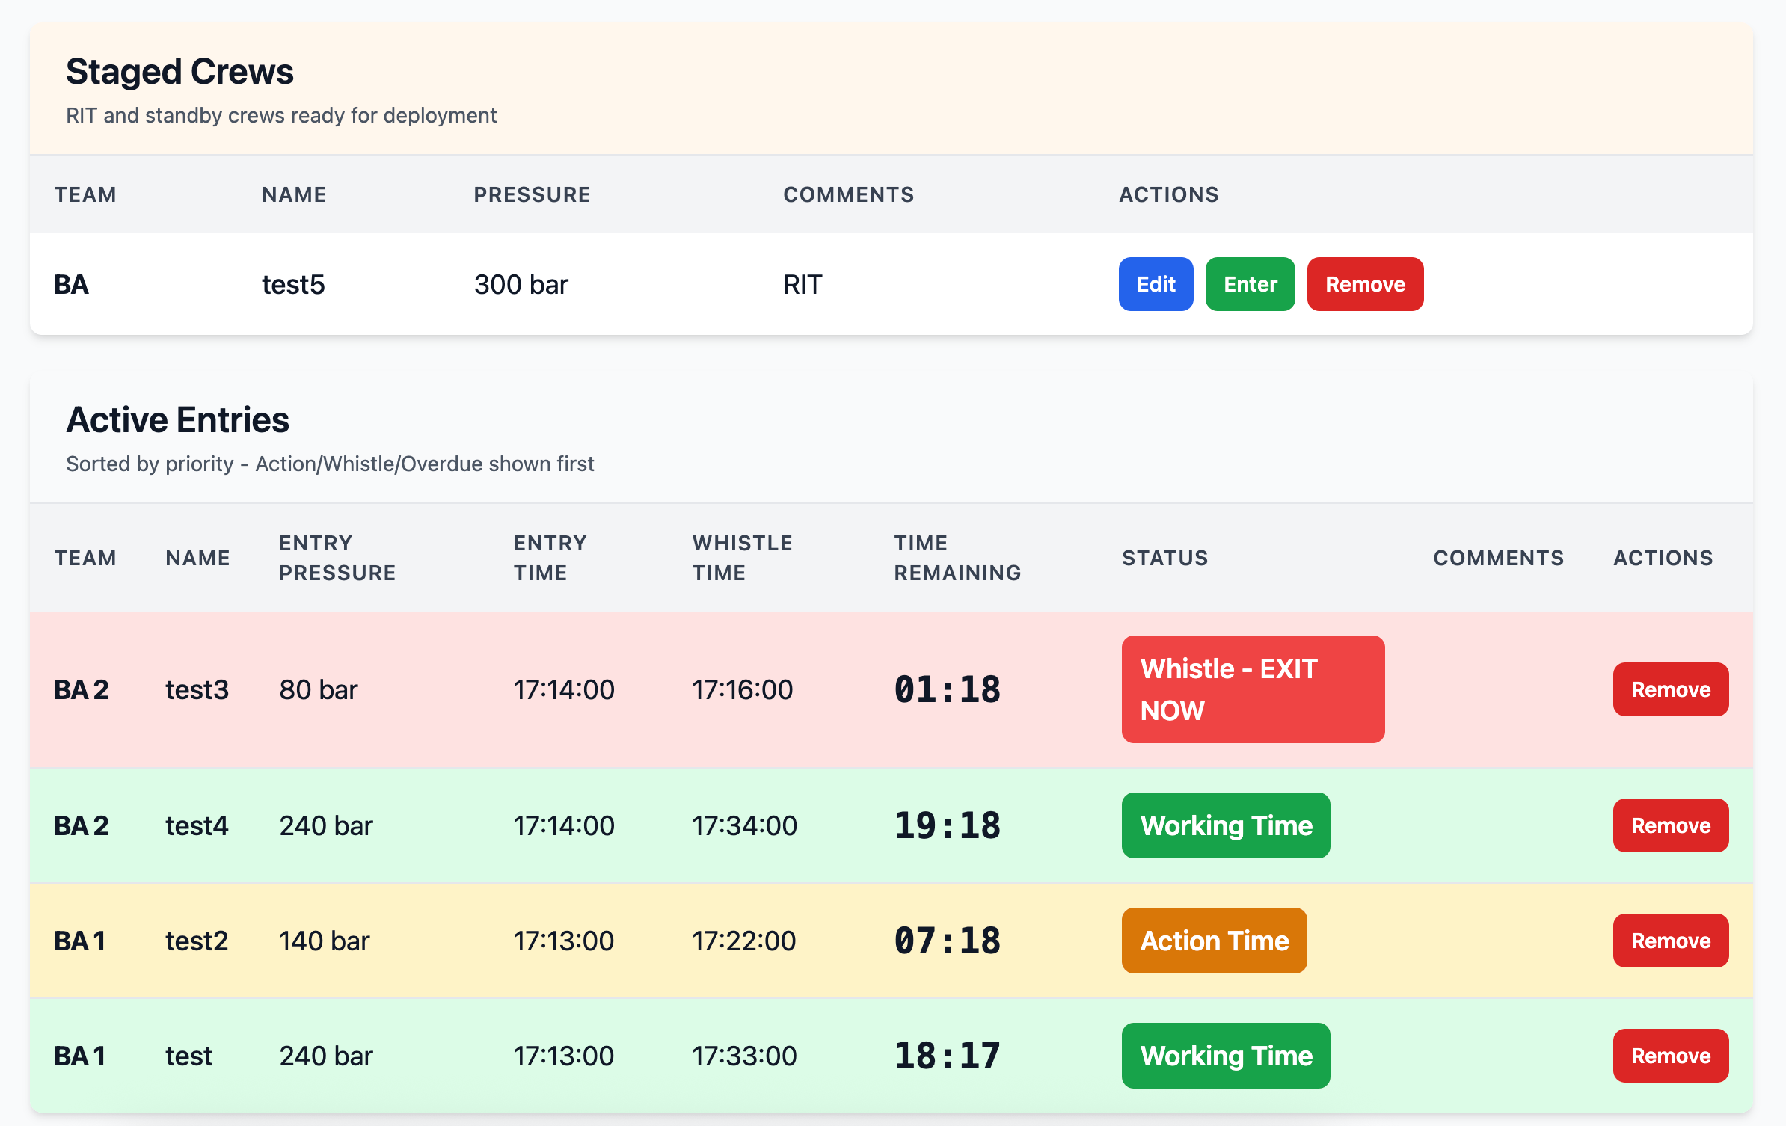
Task: Click Whistle Time column header
Action: click(x=741, y=558)
